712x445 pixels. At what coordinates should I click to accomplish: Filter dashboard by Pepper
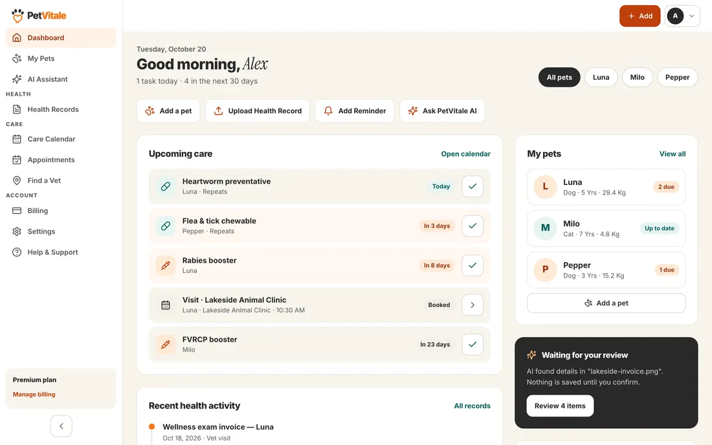(677, 77)
